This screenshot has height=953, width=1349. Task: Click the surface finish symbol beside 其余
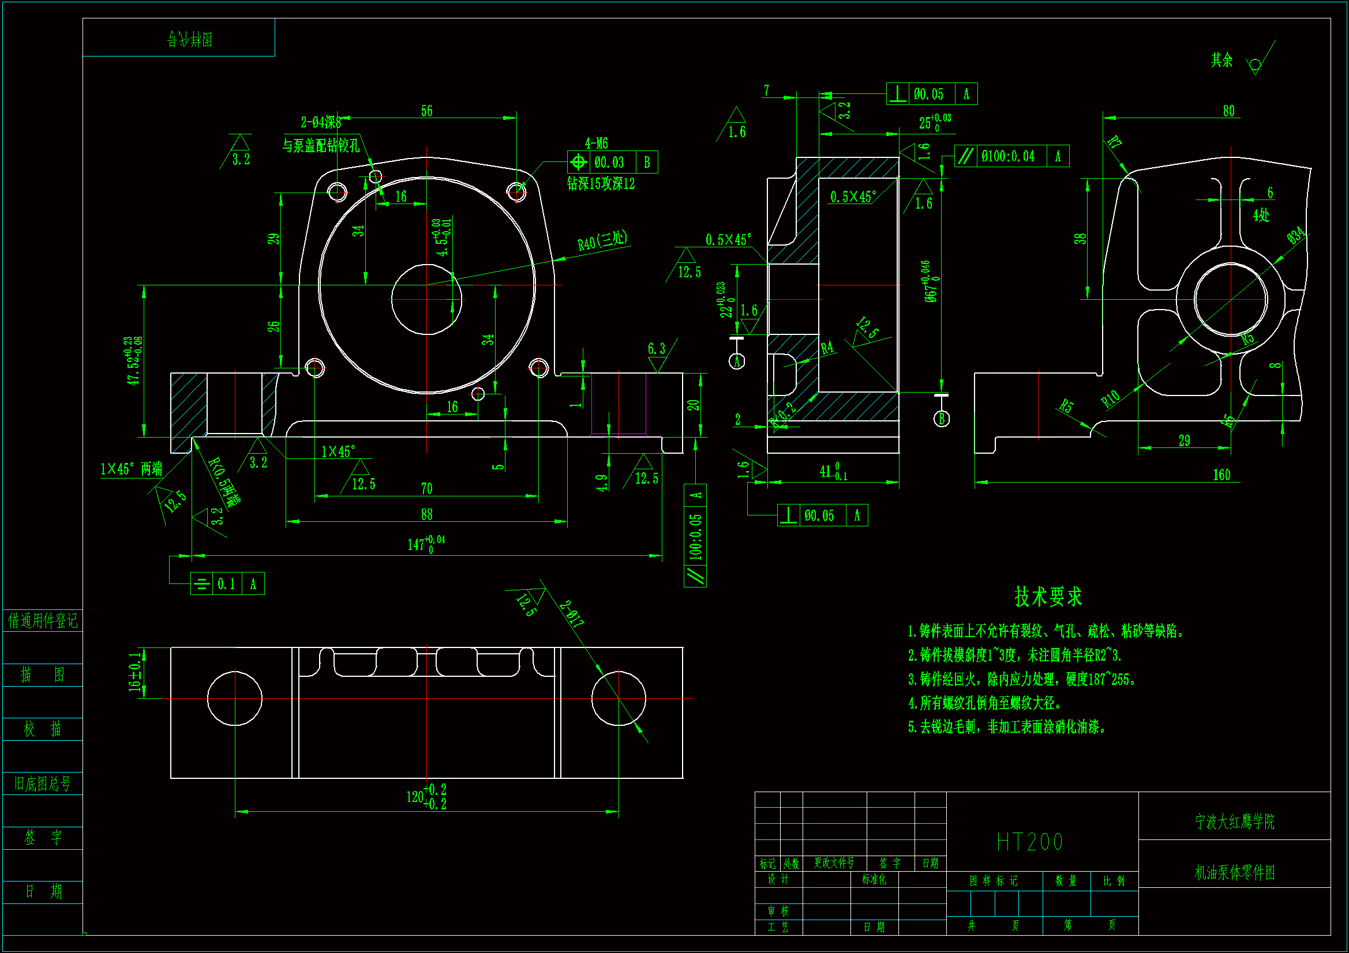[1256, 64]
